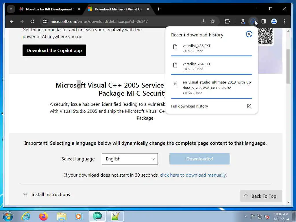Click the ISO file icon in download list
The height and width of the screenshot is (222, 296).
175,84
